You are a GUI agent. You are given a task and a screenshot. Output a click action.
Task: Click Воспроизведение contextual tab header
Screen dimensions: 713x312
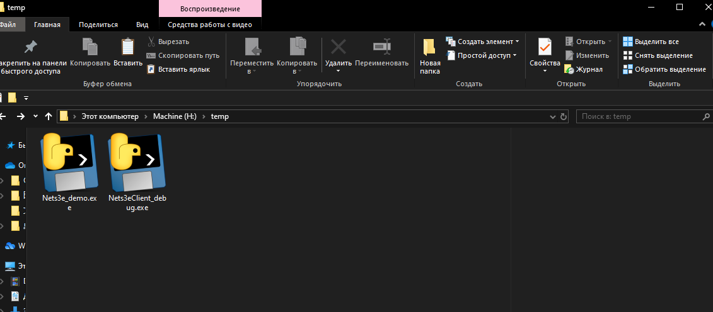click(x=210, y=9)
